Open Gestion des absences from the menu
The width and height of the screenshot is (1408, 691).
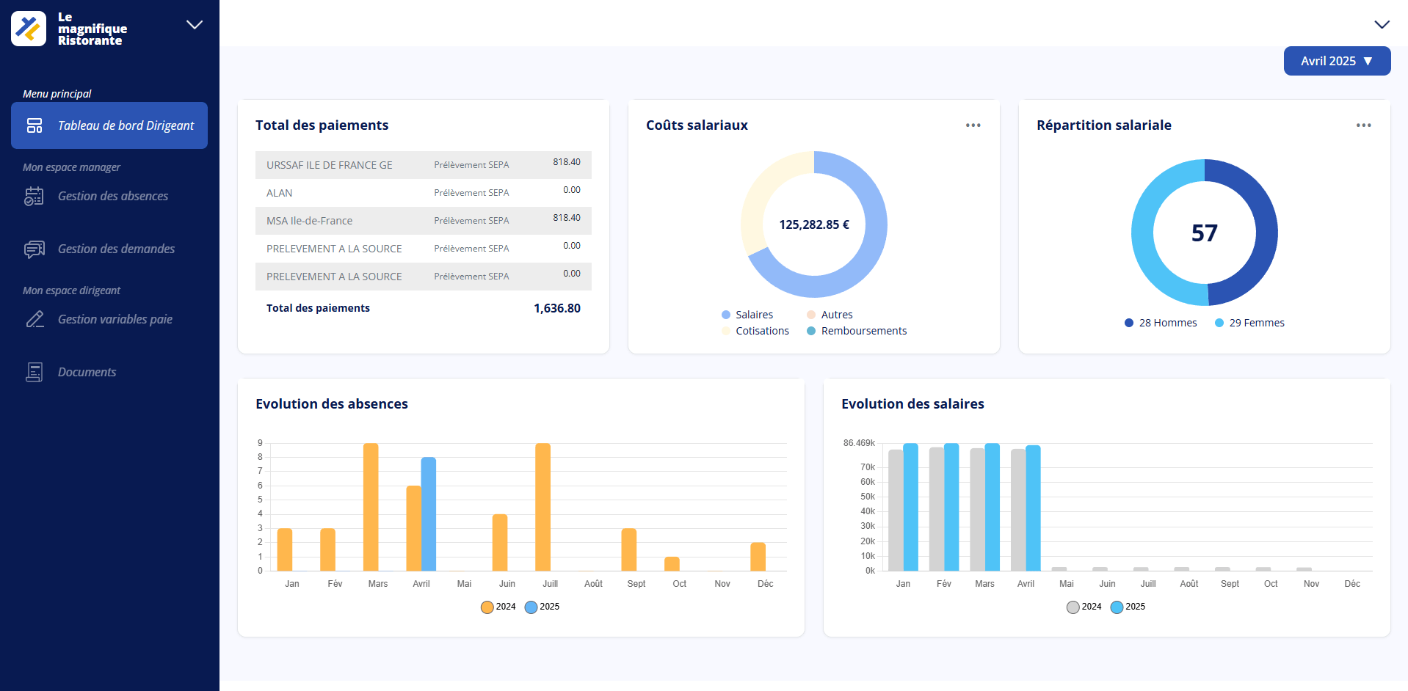(x=112, y=196)
